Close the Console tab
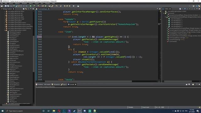Image resolution: width=201 pixels, height=113 pixels. [x=76, y=84]
